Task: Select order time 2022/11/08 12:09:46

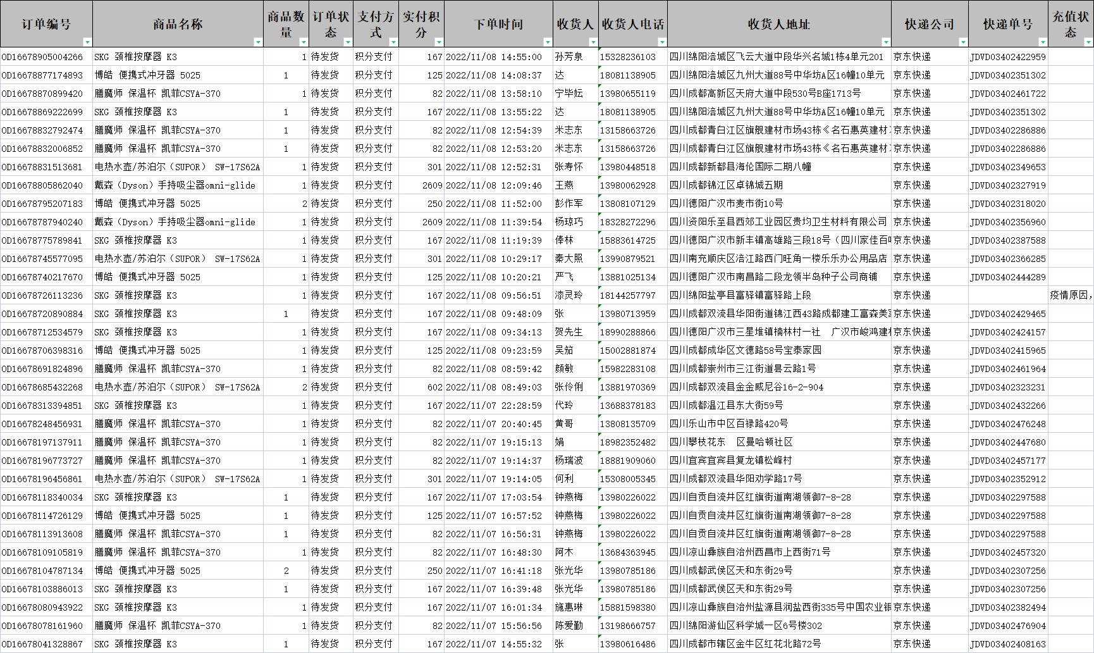Action: pyautogui.click(x=499, y=185)
